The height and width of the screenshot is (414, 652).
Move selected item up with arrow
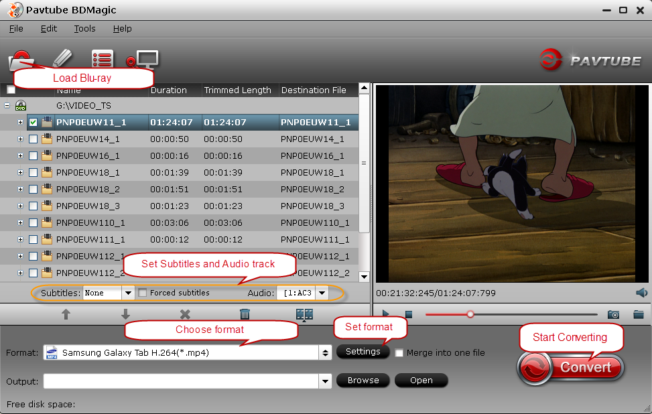tap(66, 314)
